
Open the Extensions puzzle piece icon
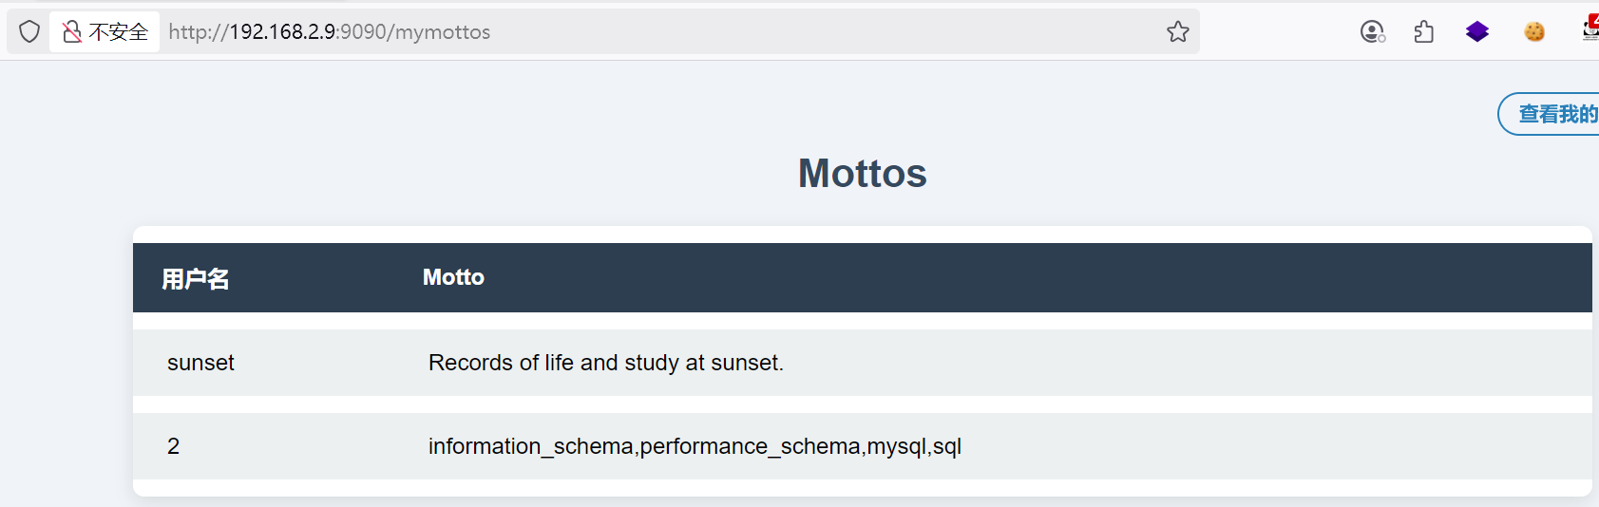point(1424,32)
